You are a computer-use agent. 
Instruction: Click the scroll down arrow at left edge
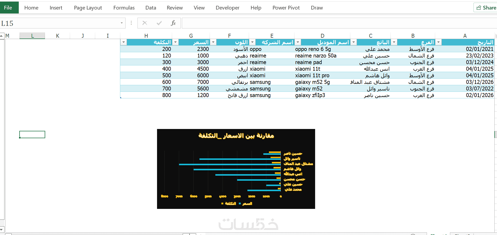pyautogui.click(x=2, y=229)
